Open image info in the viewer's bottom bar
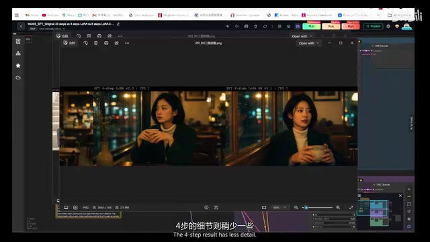 point(206,208)
